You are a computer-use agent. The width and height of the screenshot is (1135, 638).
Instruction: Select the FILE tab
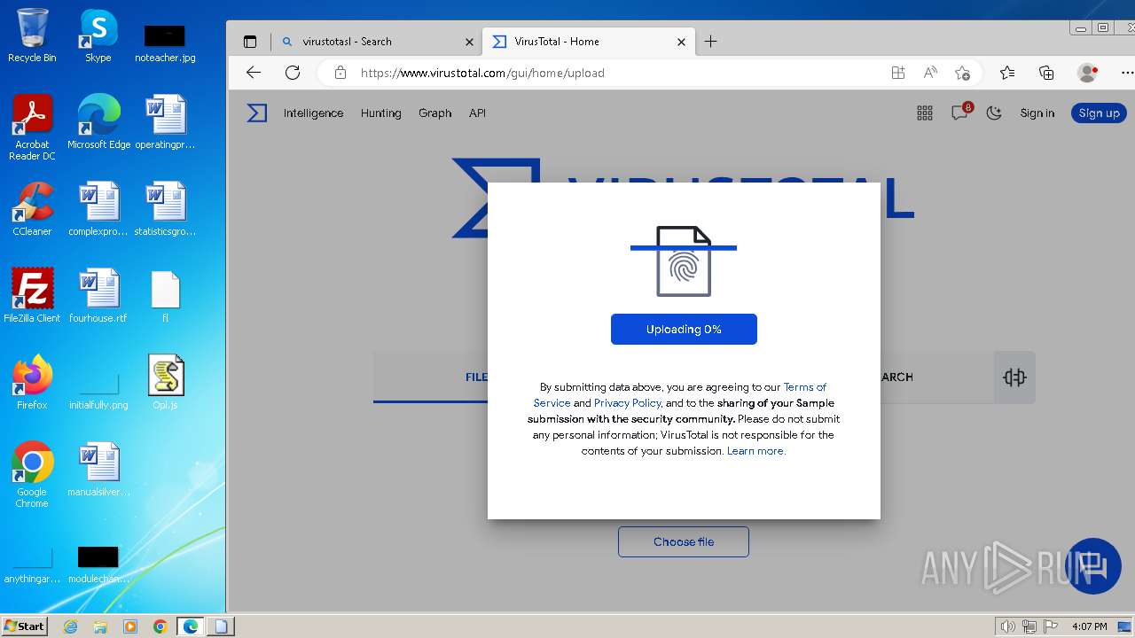point(477,377)
